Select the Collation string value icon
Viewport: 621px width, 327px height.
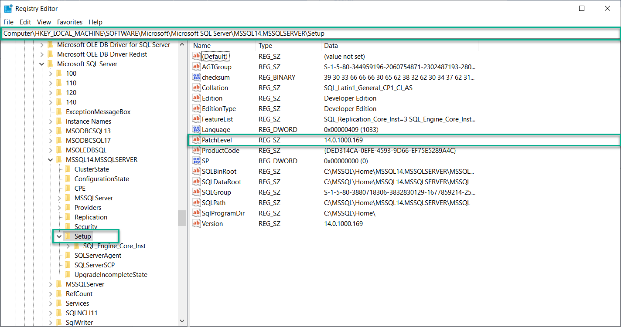pos(196,88)
